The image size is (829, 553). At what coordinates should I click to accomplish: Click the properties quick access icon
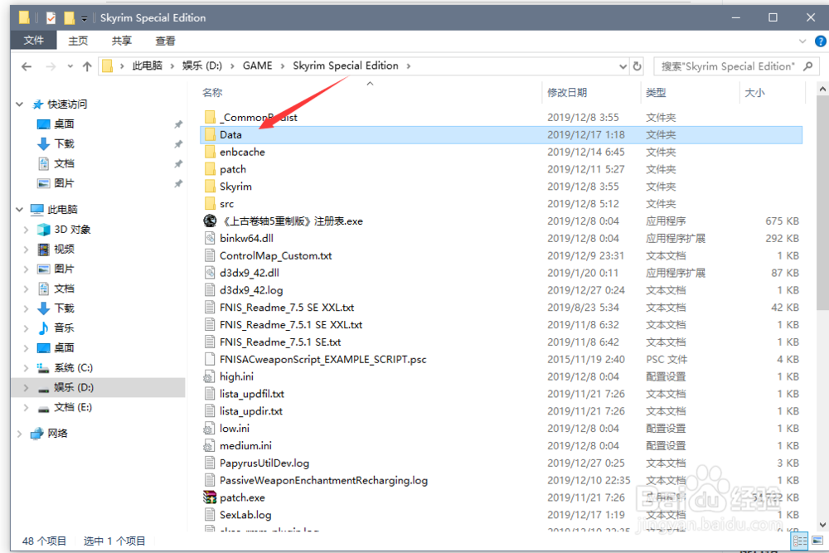(x=51, y=18)
